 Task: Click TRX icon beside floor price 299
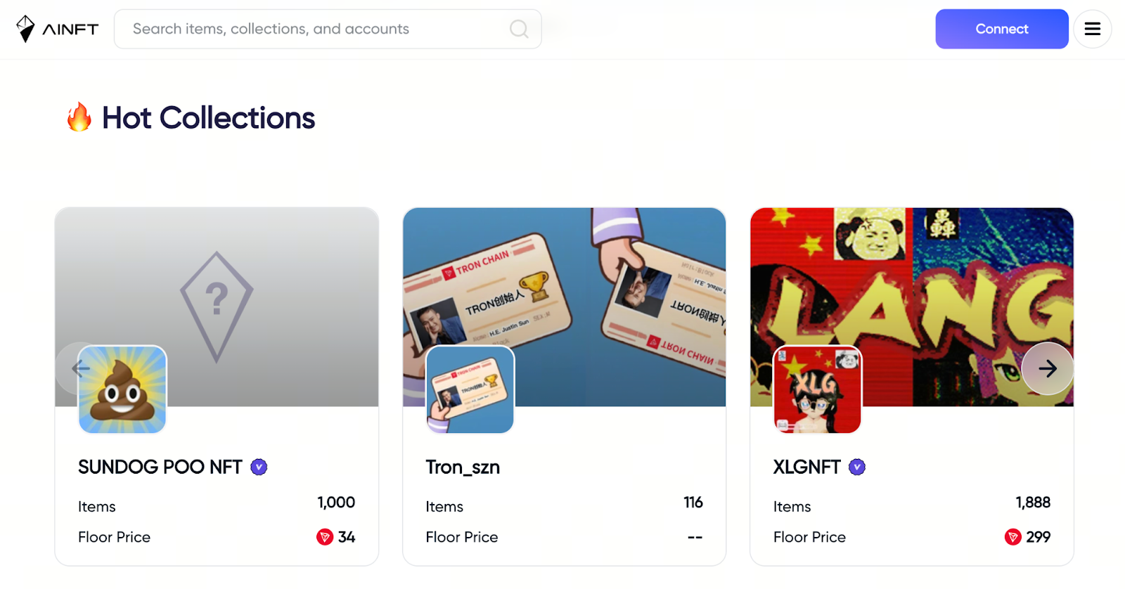1012,537
